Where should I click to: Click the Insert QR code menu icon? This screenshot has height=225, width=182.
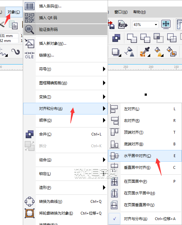click(29, 18)
